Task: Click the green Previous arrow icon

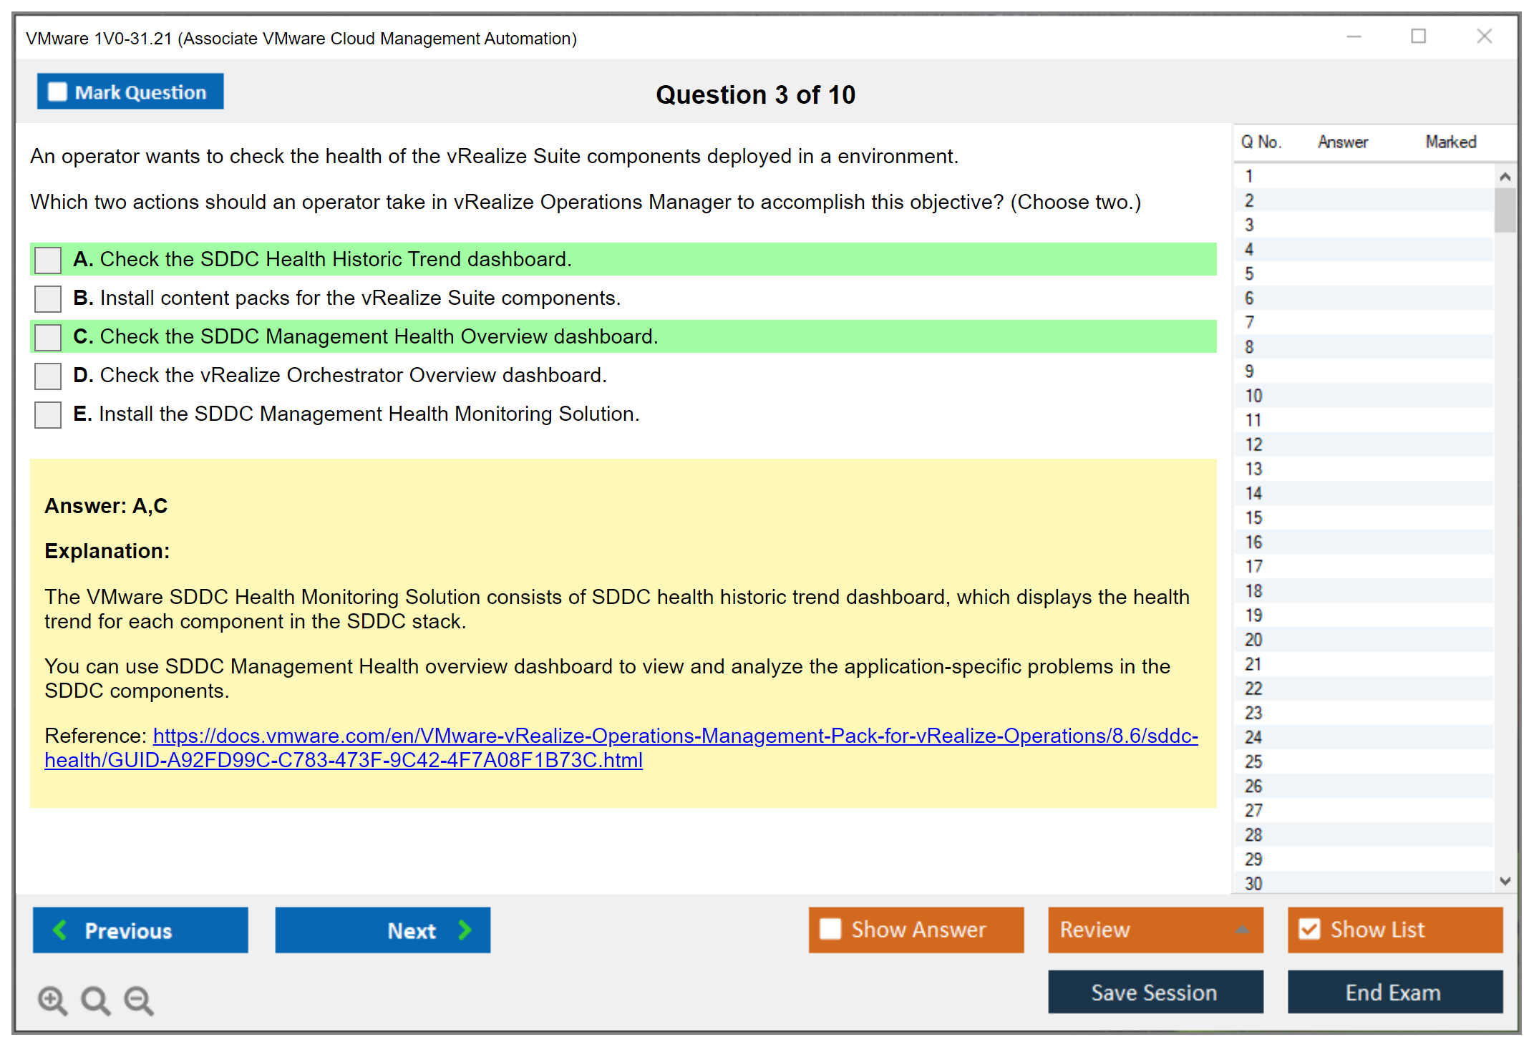Action: pos(60,930)
